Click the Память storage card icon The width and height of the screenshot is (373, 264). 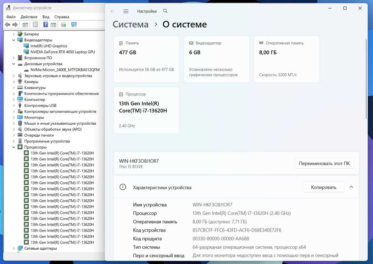pyautogui.click(x=121, y=43)
